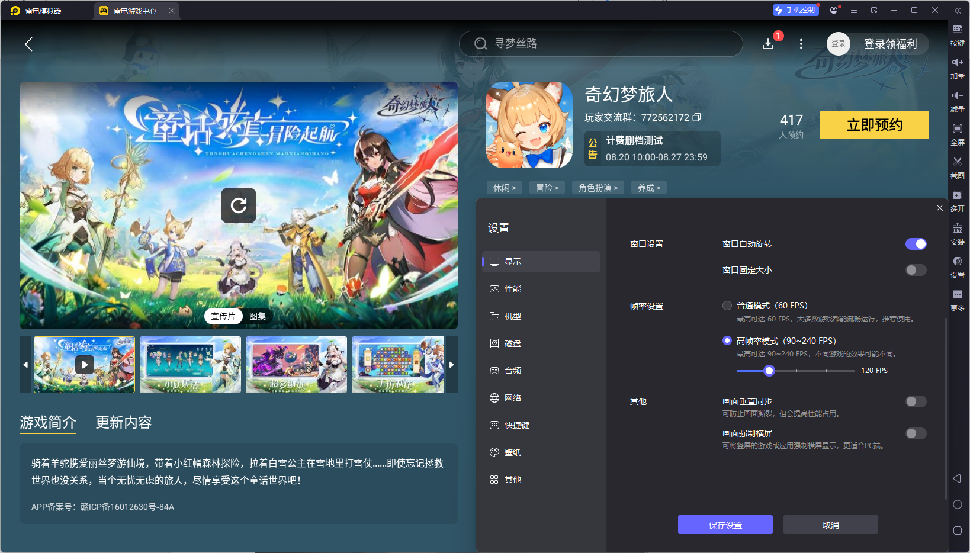Switch to the 宣传片 media tab
Screen dimensions: 970x553
pyautogui.click(x=223, y=316)
